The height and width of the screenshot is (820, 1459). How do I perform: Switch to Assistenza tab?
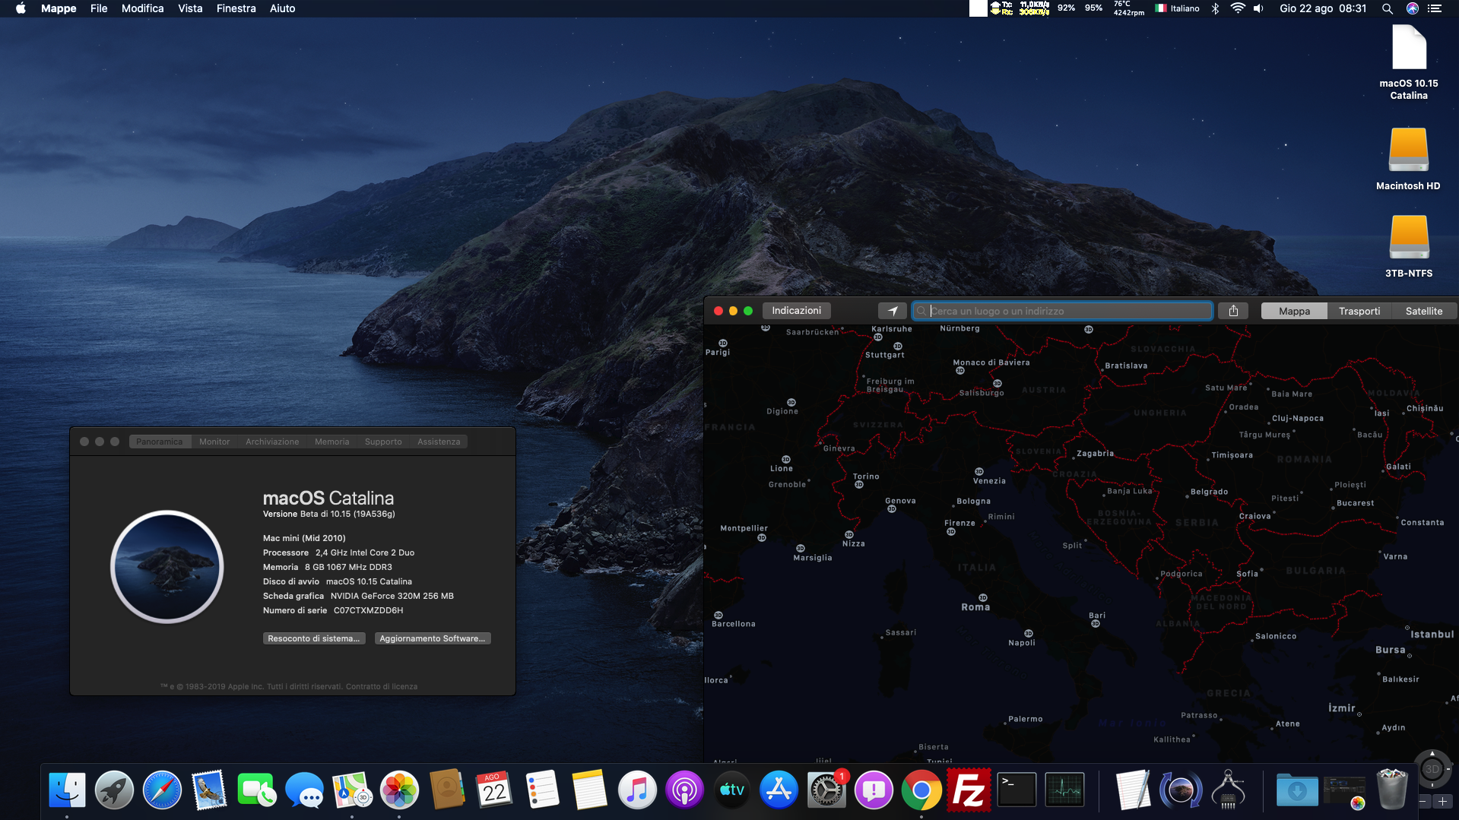(439, 442)
